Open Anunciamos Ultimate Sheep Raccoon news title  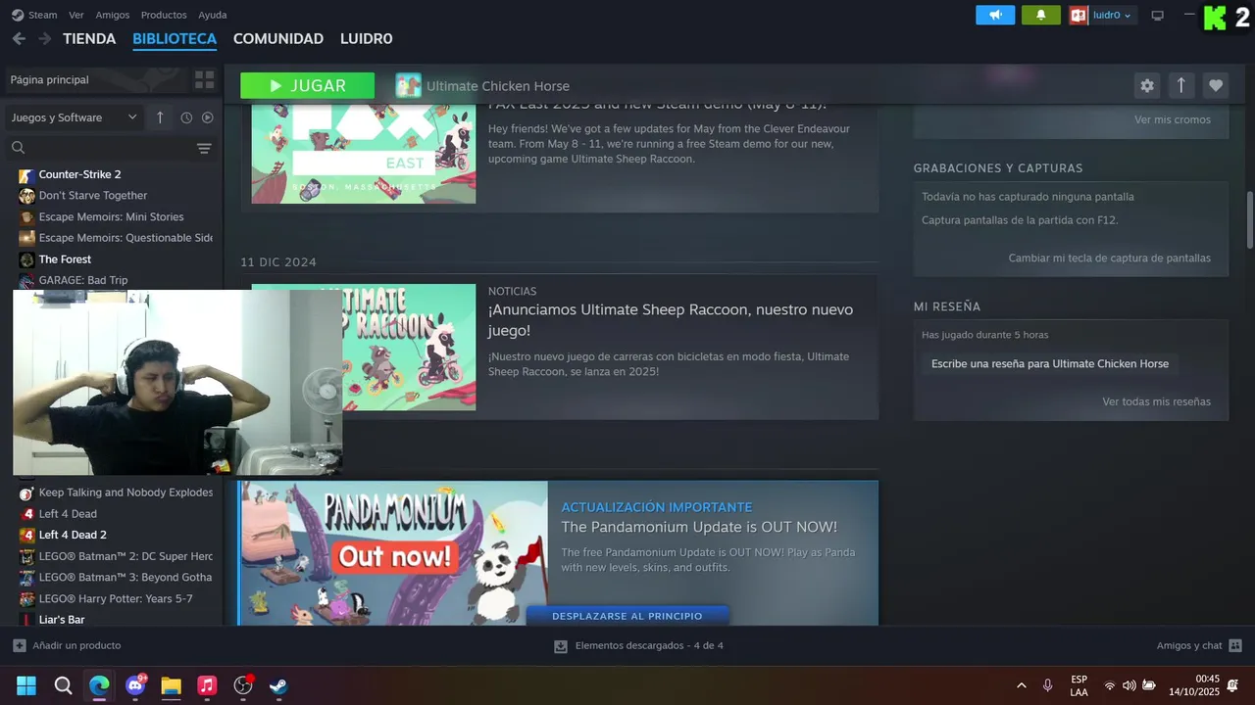[x=671, y=319]
